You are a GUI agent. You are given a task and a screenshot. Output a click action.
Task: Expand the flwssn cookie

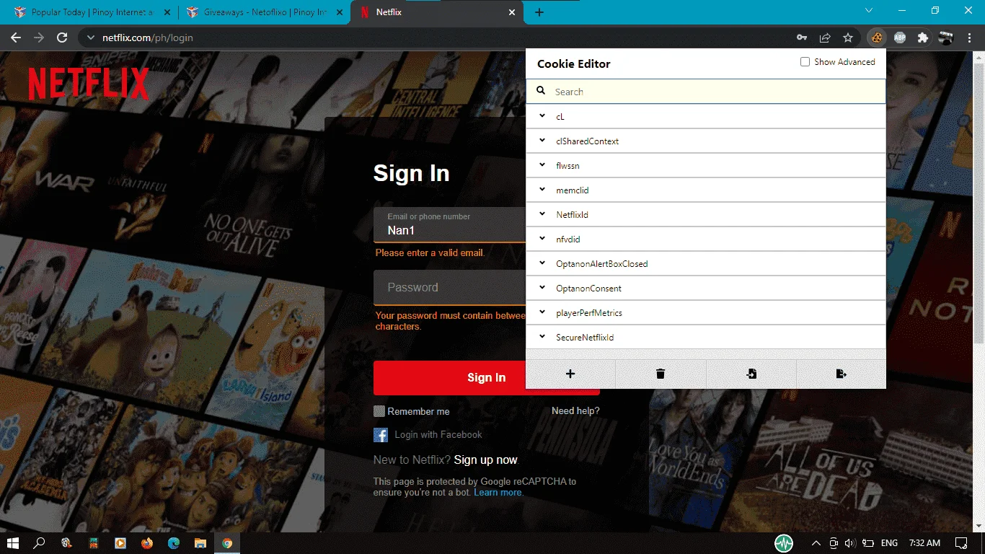pyautogui.click(x=706, y=165)
